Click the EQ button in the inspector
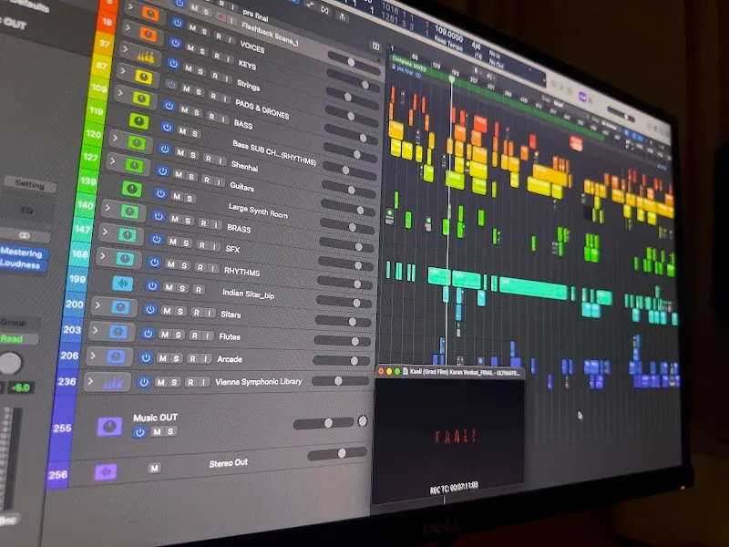Screen dimensions: 729x547 point(27,210)
